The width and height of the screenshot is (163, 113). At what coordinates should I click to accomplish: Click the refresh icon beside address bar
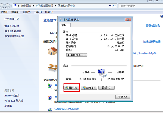tap(114, 6)
